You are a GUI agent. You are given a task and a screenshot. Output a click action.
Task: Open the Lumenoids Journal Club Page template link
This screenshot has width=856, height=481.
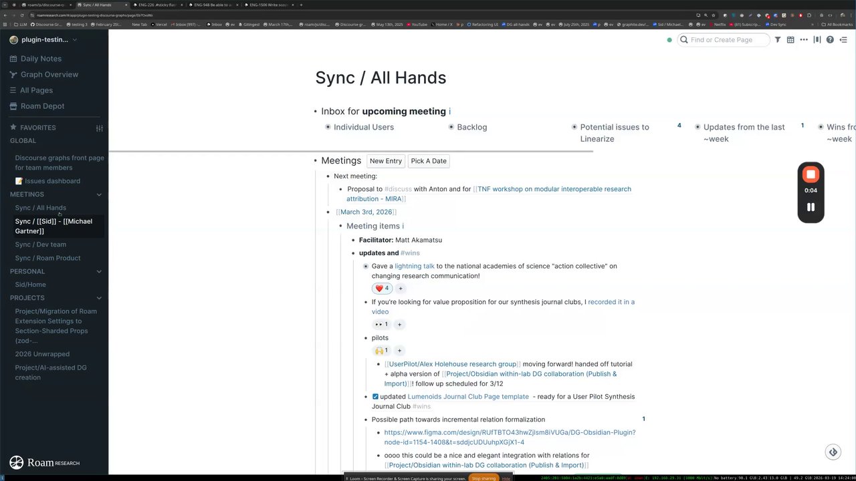[x=468, y=397]
